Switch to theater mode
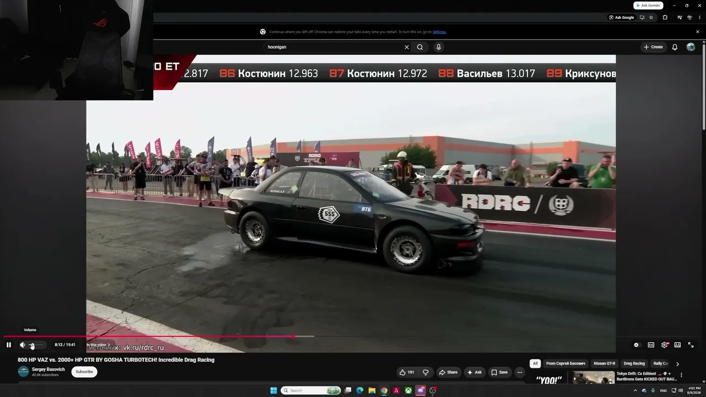Screen dimensions: 706x397 (x=677, y=345)
